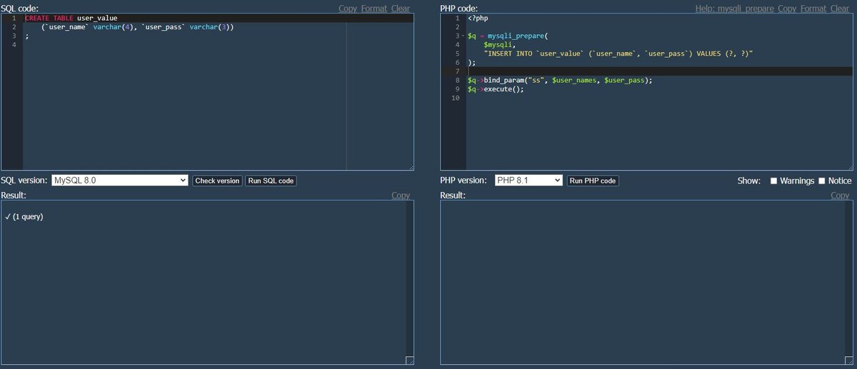Click the "(1 query)" result text
The height and width of the screenshot is (369, 857).
point(28,216)
